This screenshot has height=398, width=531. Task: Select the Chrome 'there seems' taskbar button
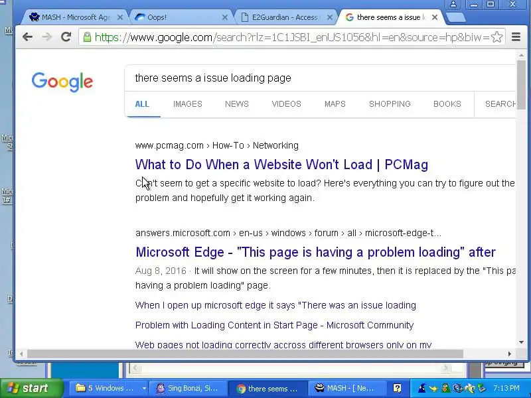(267, 389)
